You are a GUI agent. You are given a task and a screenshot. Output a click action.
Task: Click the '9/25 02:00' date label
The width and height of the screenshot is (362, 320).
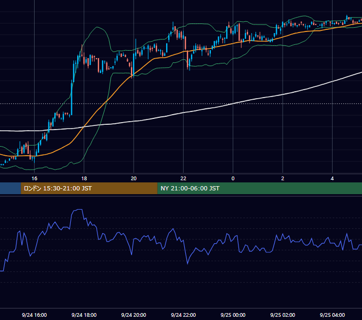point(283,315)
